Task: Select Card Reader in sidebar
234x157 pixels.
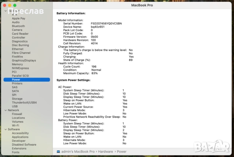Action: pyautogui.click(x=20, y=34)
